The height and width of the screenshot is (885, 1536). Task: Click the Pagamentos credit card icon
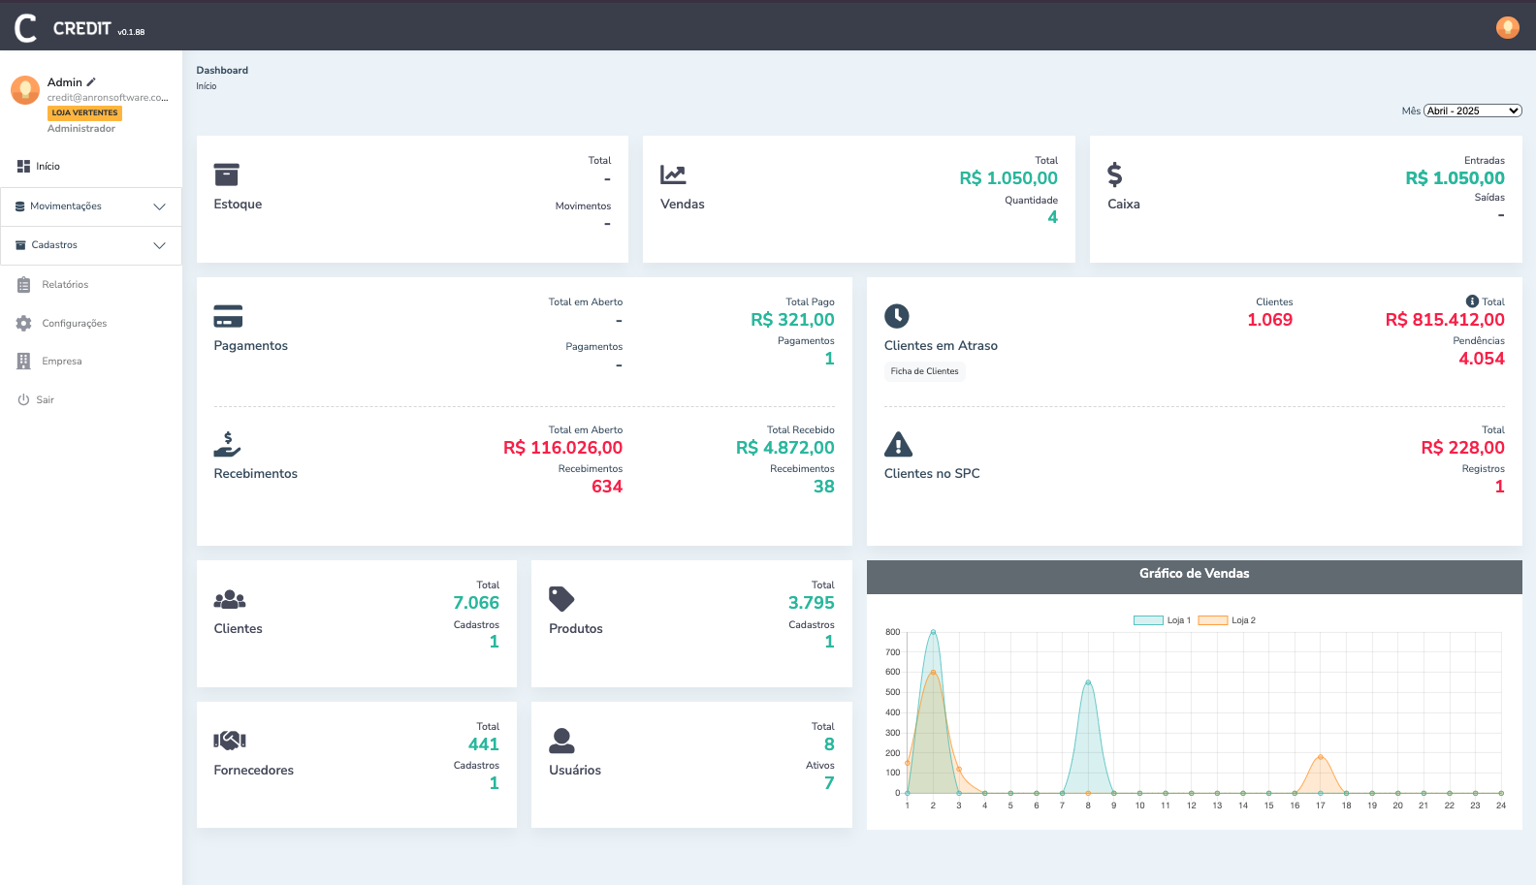tap(228, 316)
